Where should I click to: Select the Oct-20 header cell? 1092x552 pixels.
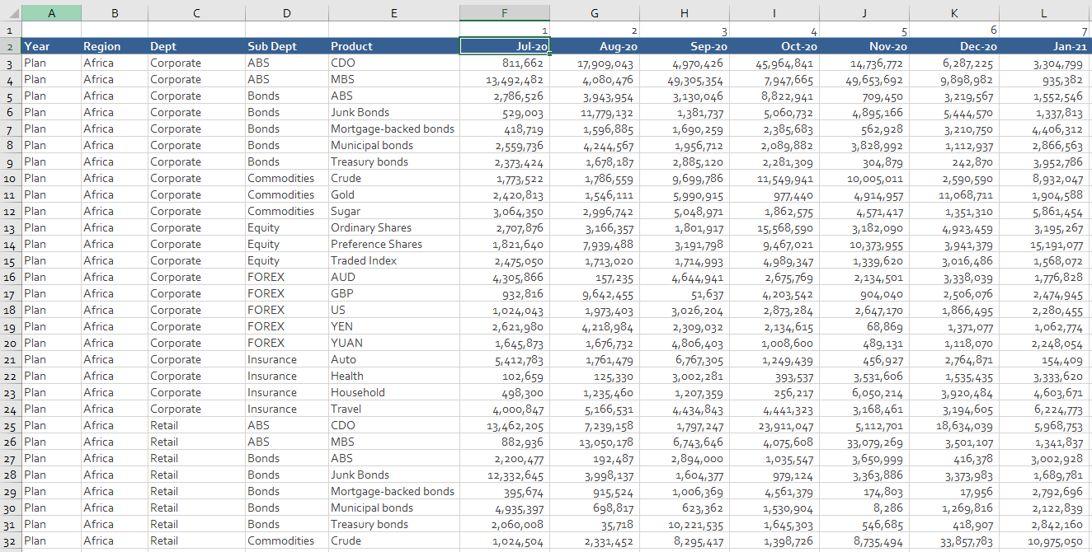(x=774, y=46)
